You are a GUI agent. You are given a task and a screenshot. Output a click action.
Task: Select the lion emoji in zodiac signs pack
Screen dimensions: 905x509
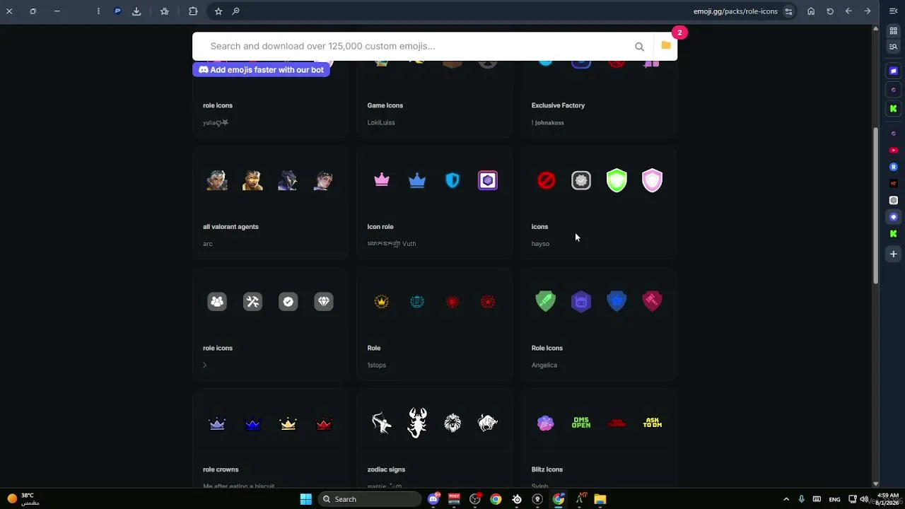(x=452, y=423)
